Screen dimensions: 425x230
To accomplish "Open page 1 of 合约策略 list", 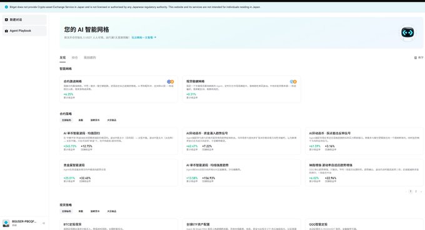I will coord(411,191).
